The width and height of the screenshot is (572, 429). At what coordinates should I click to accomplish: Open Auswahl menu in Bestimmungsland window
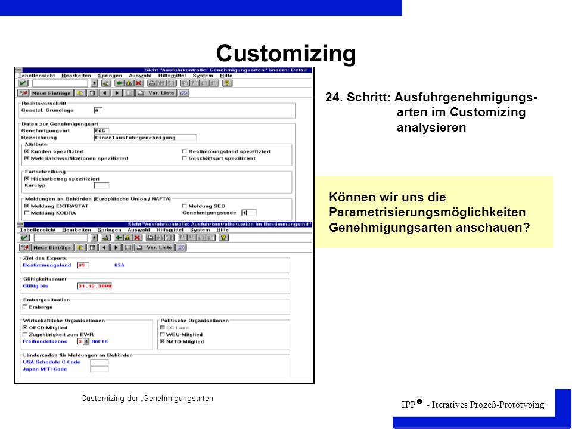[x=139, y=230]
